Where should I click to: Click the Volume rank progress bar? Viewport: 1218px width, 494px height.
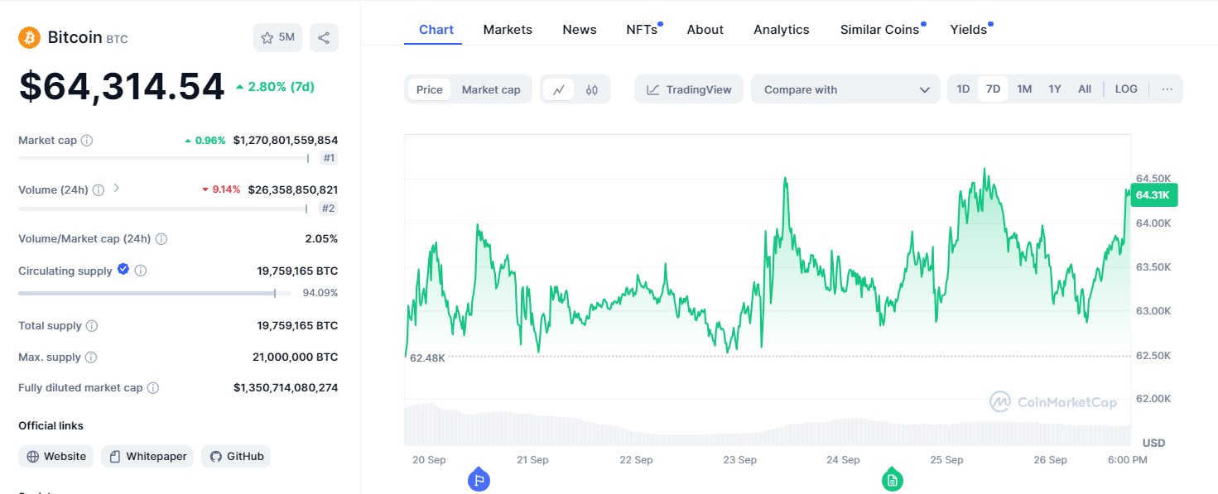(x=164, y=209)
